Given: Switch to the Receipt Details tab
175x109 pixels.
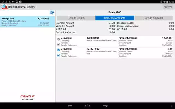Looking at the screenshot, I should pos(76,18).
